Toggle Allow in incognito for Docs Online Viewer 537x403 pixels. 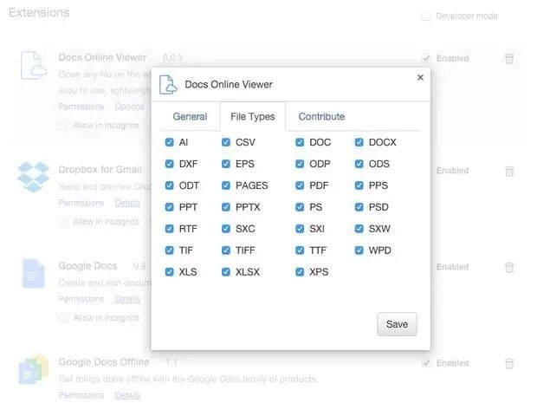(62, 126)
